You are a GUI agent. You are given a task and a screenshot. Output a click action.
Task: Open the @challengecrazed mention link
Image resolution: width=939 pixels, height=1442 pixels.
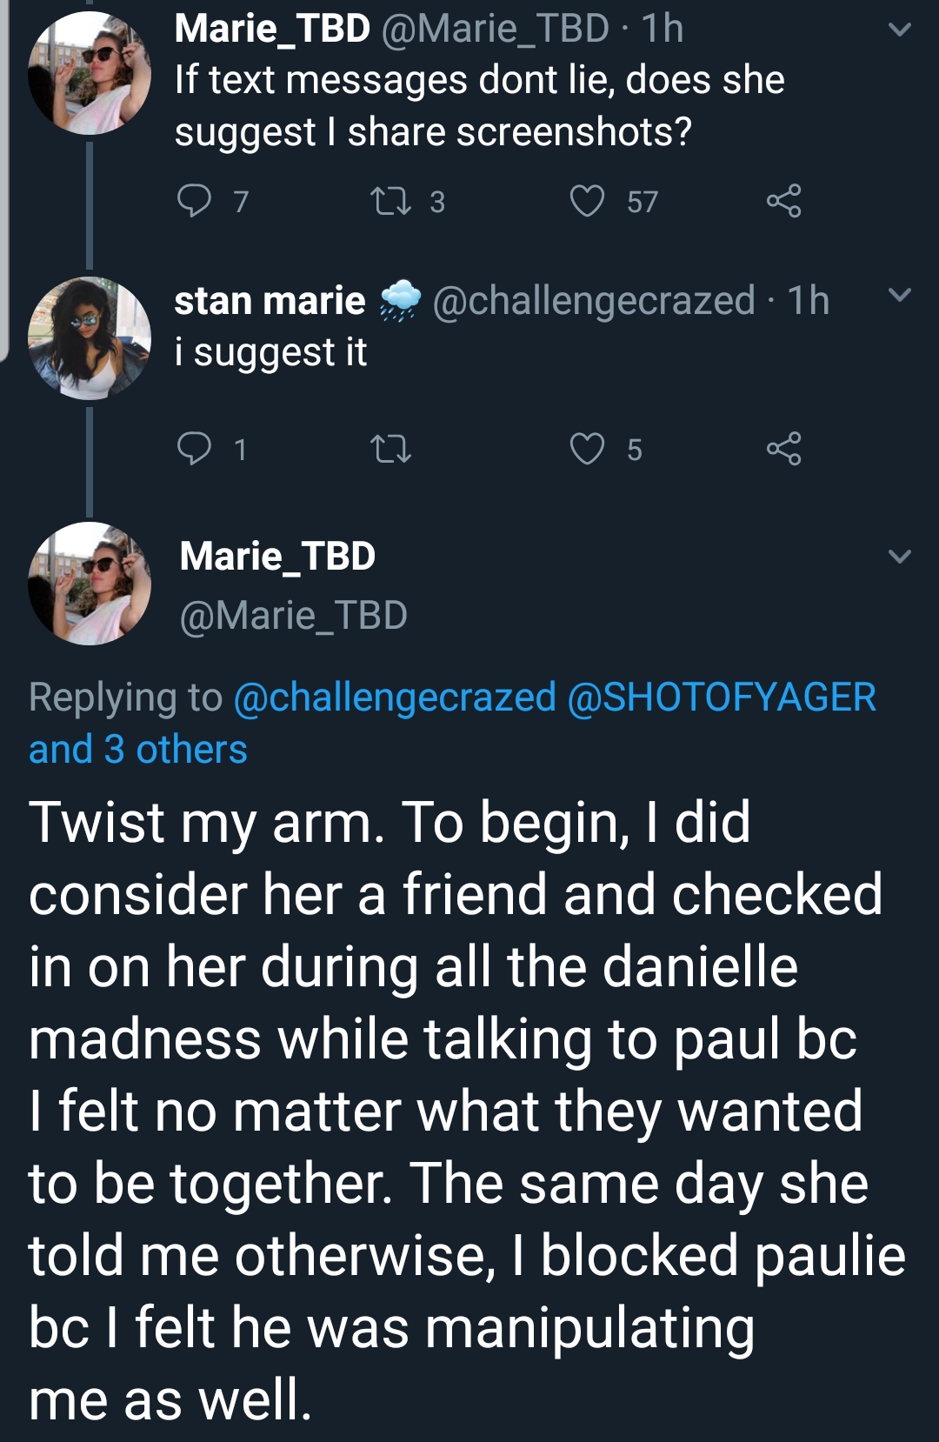(395, 698)
